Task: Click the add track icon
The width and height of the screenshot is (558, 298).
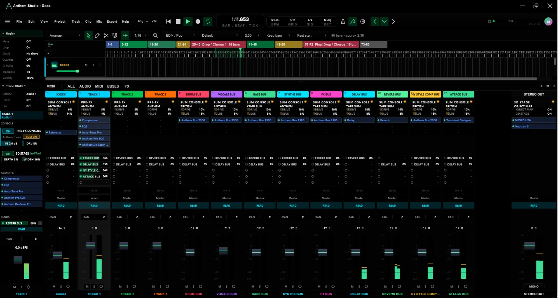Action: point(50,45)
